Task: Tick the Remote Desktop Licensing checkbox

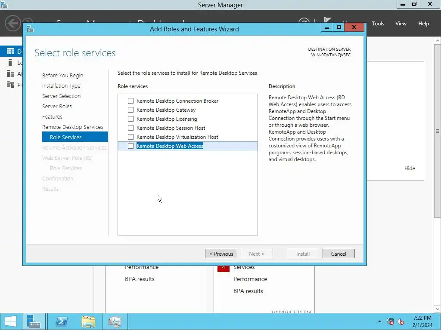Action: pos(130,119)
